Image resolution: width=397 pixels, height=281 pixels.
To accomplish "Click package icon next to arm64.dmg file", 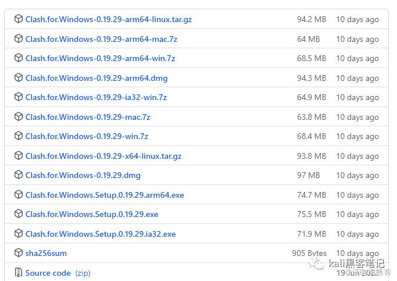I will click(19, 77).
